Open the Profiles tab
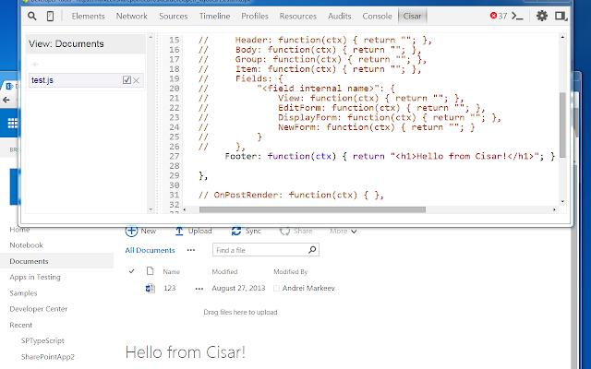The height and width of the screenshot is (369, 591). (x=255, y=17)
